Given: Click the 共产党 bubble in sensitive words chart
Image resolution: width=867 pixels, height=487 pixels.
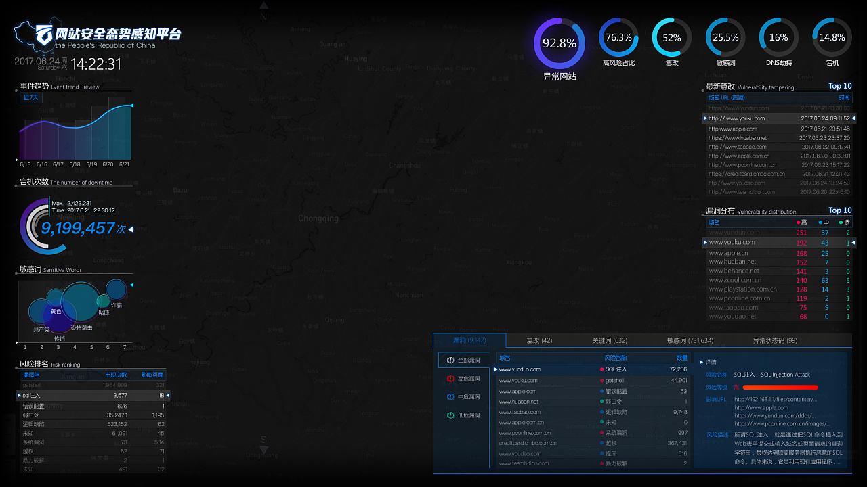Looking at the screenshot, I should click(x=41, y=311).
